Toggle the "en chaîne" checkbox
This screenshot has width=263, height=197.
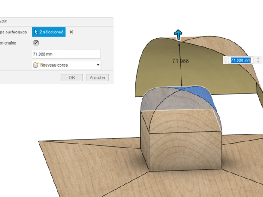tap(36, 43)
